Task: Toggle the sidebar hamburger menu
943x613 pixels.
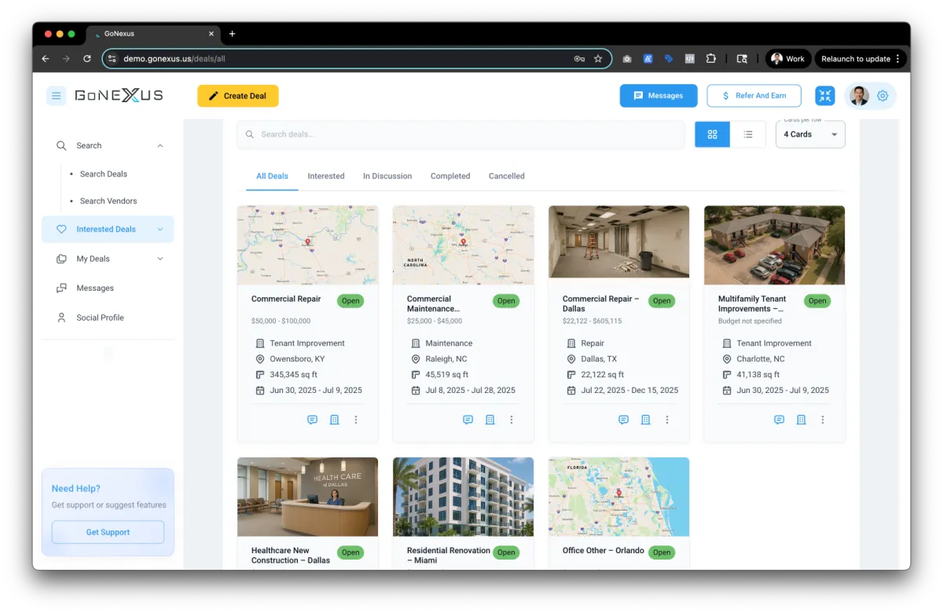Action: pos(56,96)
